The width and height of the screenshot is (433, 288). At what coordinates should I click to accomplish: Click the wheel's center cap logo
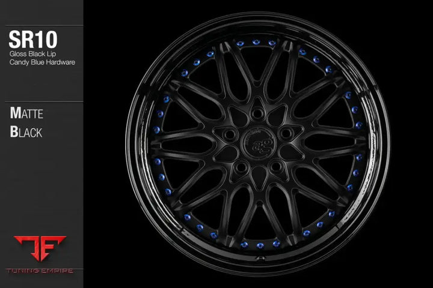pos(258,144)
